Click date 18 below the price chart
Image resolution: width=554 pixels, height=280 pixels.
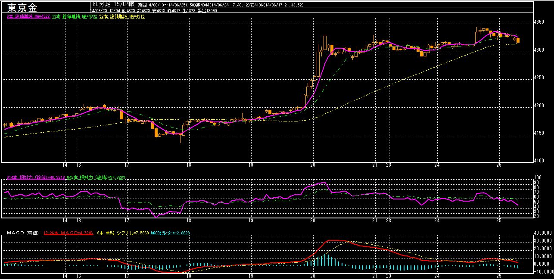click(189, 165)
